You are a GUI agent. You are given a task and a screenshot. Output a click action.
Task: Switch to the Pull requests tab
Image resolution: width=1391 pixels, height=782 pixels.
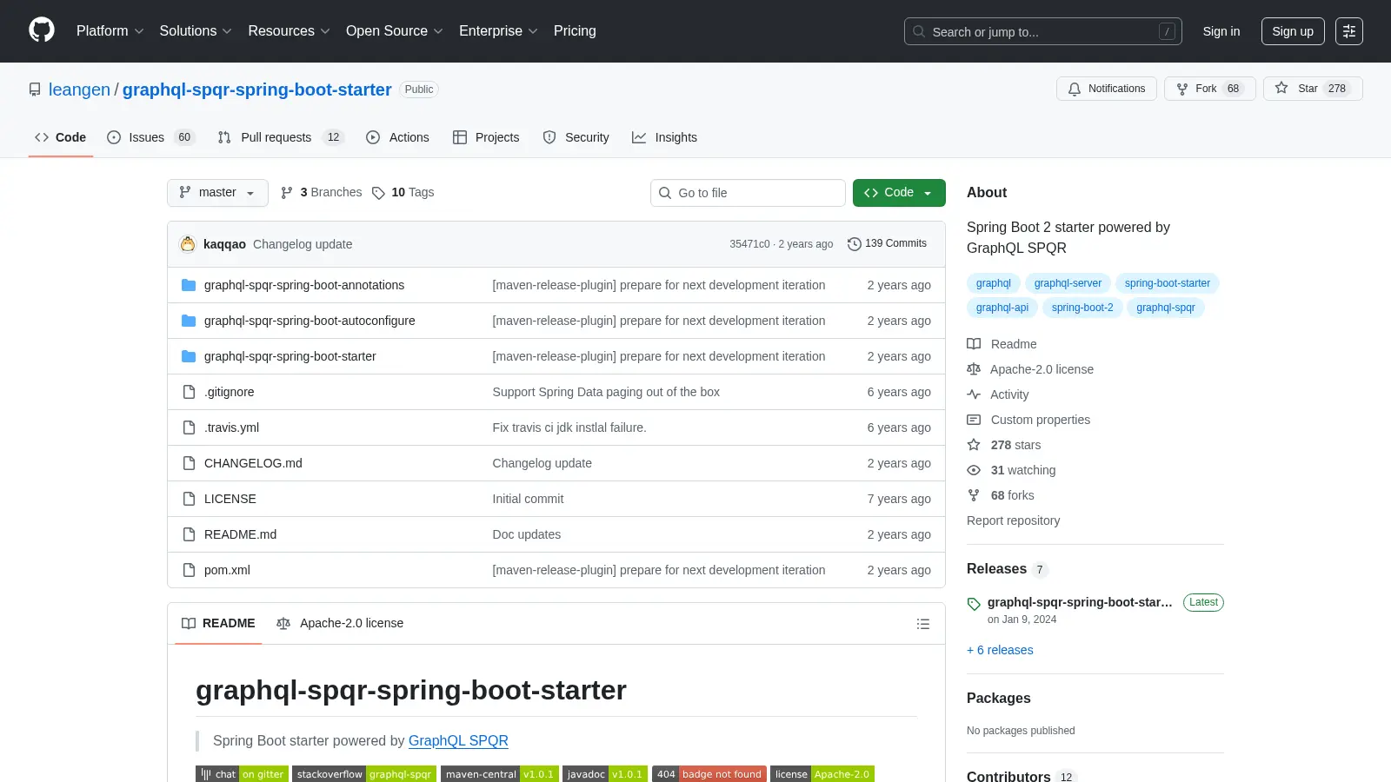click(x=282, y=137)
